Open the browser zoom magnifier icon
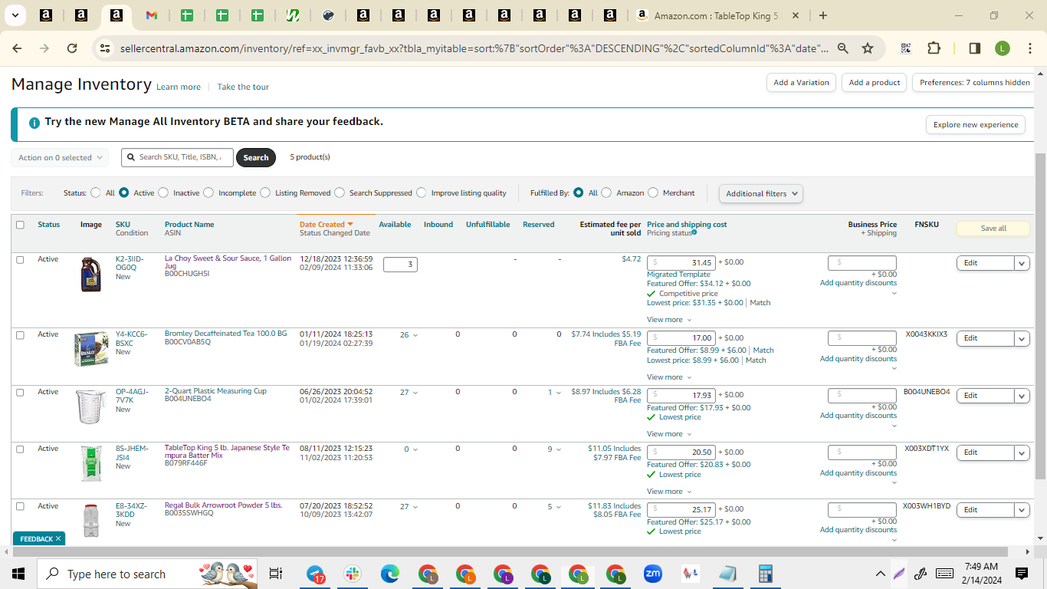Screen dimensions: 1047x589 [842, 48]
